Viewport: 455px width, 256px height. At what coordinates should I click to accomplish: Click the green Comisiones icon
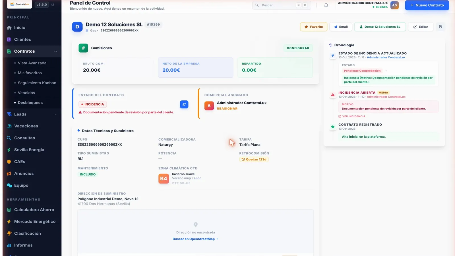(83, 48)
